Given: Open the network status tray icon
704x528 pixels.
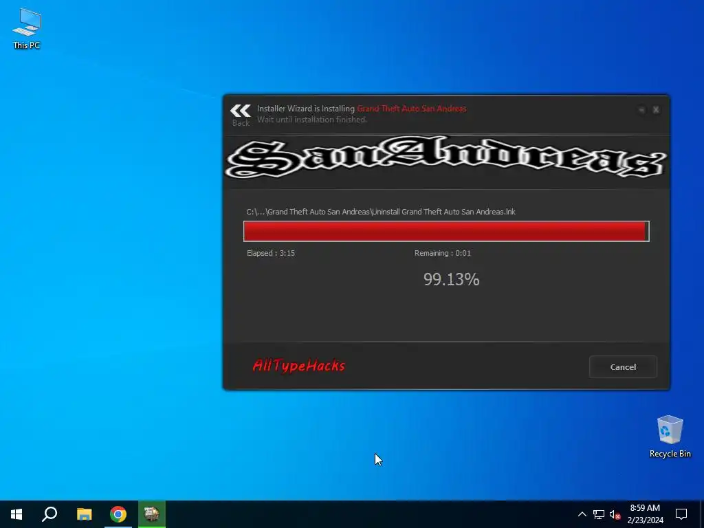Looking at the screenshot, I should pyautogui.click(x=599, y=514).
